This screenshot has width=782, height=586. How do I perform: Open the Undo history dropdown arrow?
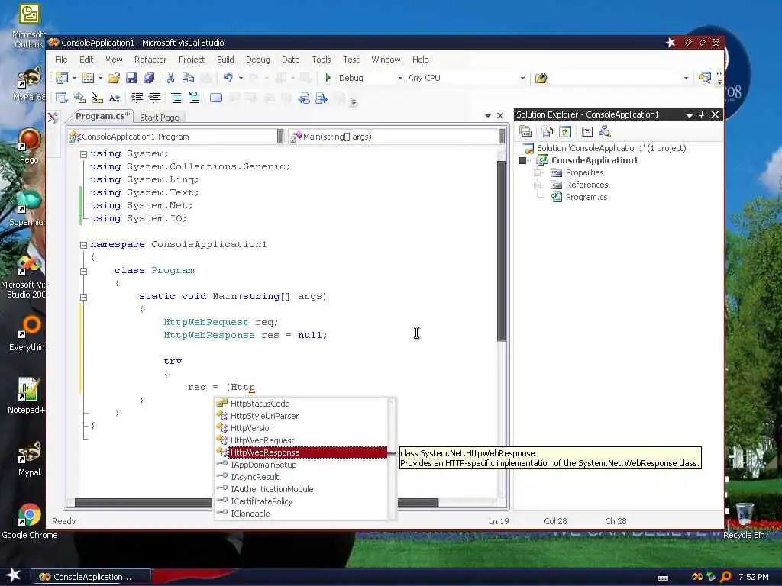coord(241,79)
